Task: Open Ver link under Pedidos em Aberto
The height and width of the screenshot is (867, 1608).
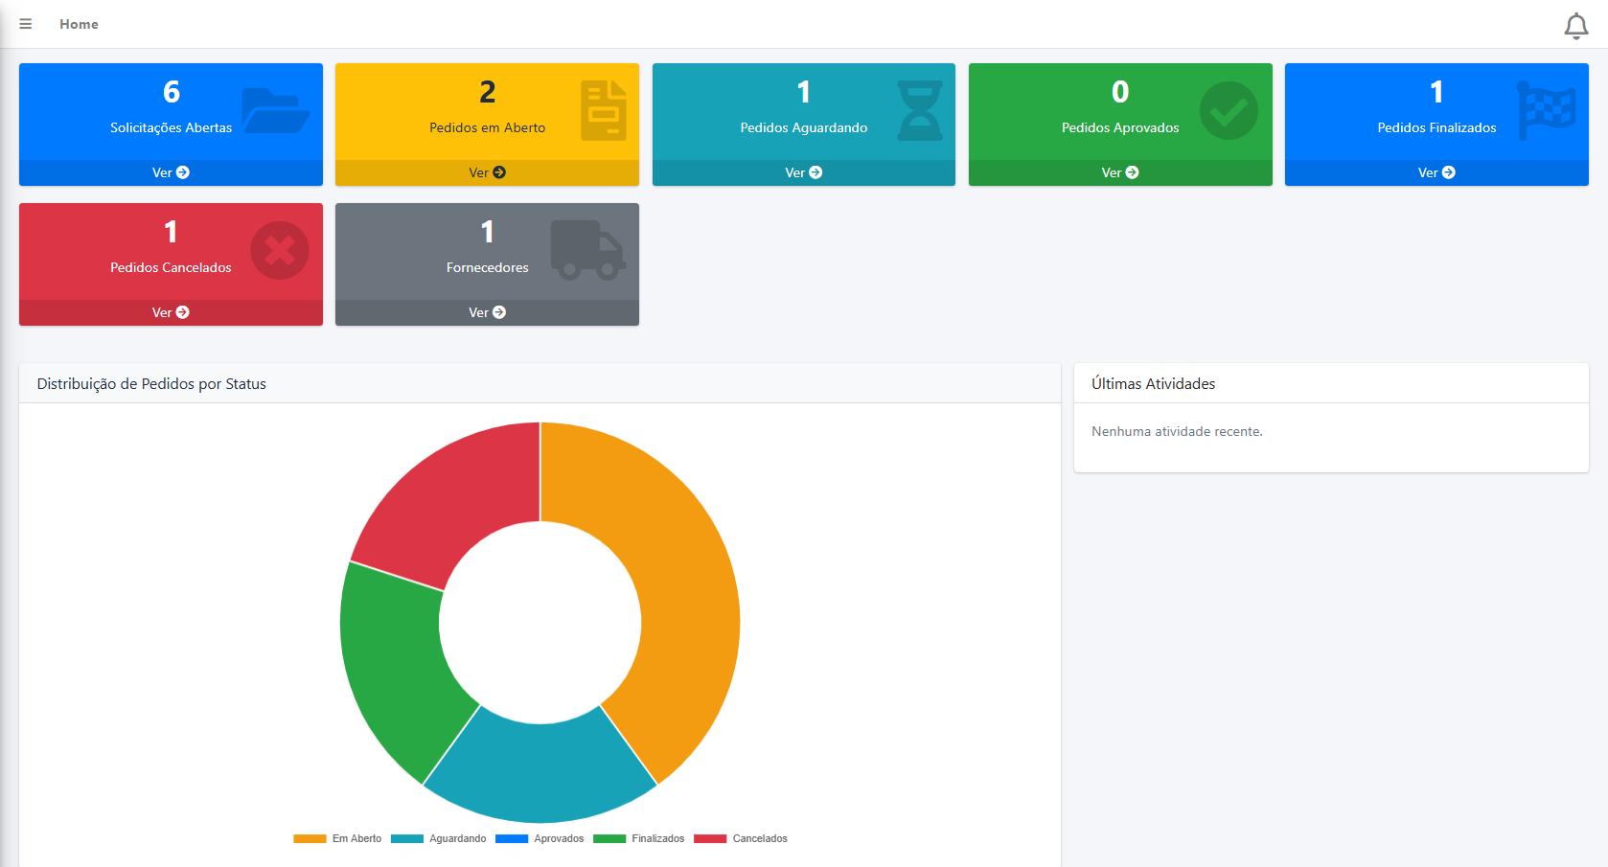Action: 487,172
